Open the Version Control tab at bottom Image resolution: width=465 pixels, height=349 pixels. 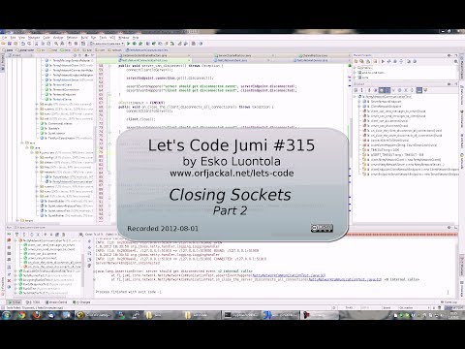(x=57, y=302)
